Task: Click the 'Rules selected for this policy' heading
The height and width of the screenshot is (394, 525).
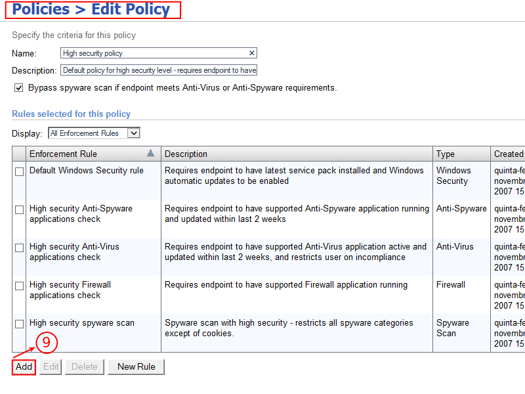Action: point(71,114)
